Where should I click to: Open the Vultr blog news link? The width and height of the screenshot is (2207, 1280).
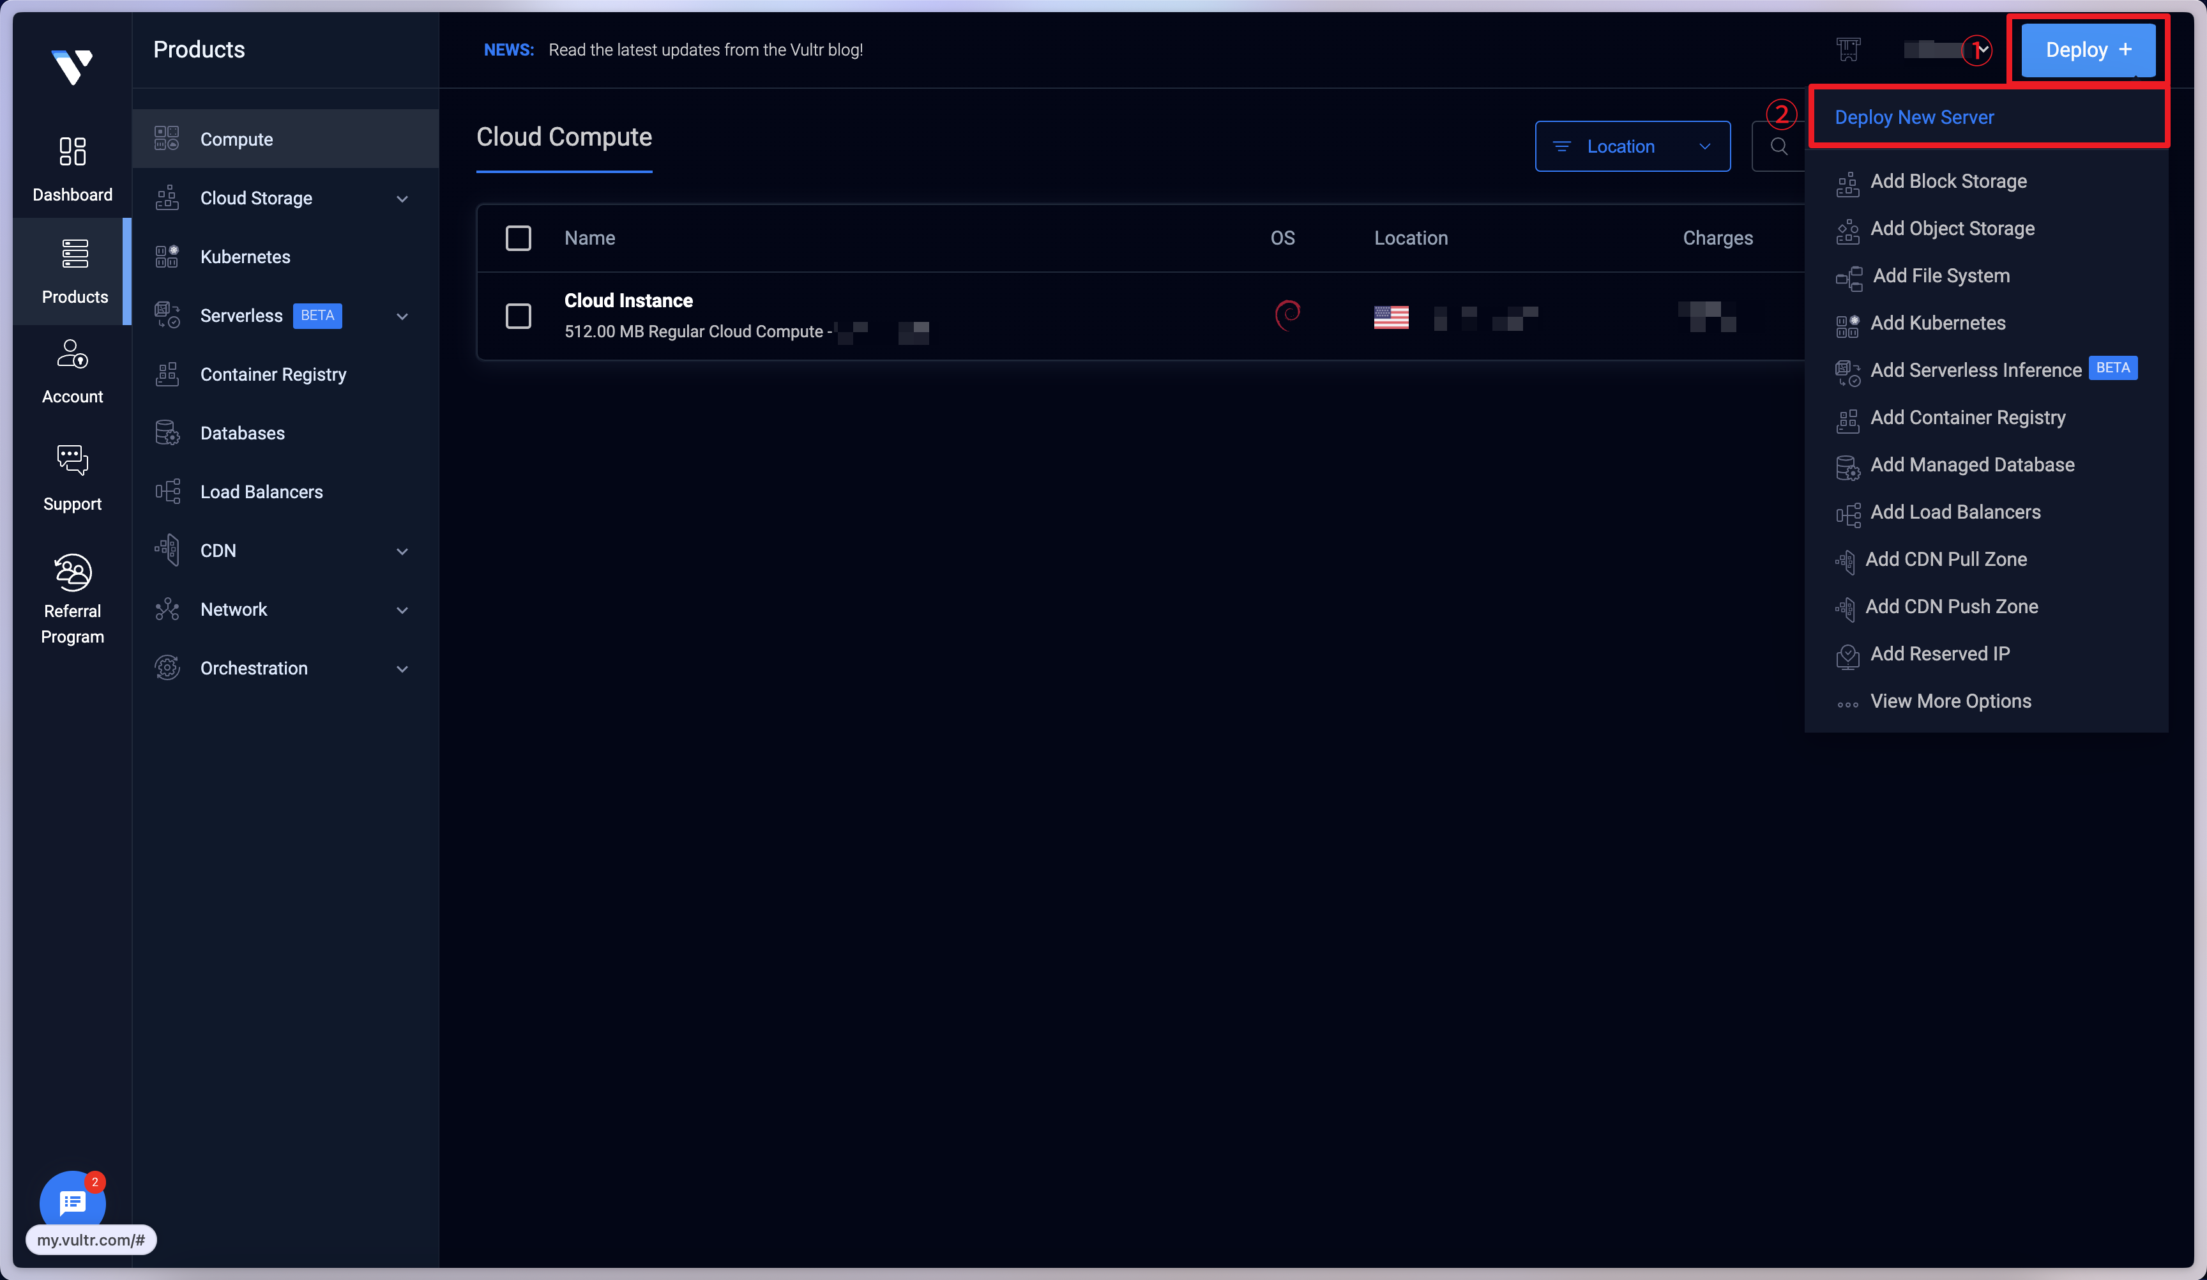point(705,50)
